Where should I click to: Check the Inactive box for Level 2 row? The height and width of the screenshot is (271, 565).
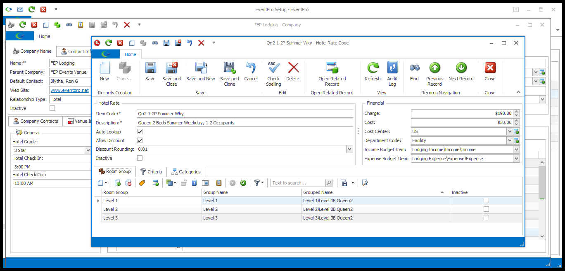(x=486, y=209)
